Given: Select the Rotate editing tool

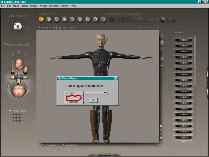Looking at the screenshot, I should [41, 19].
